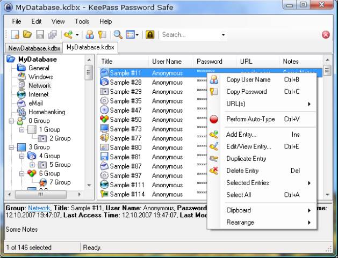Image resolution: width=338 pixels, height=258 pixels.
Task: Collapse the 0 Group tree node
Action: tap(11, 121)
